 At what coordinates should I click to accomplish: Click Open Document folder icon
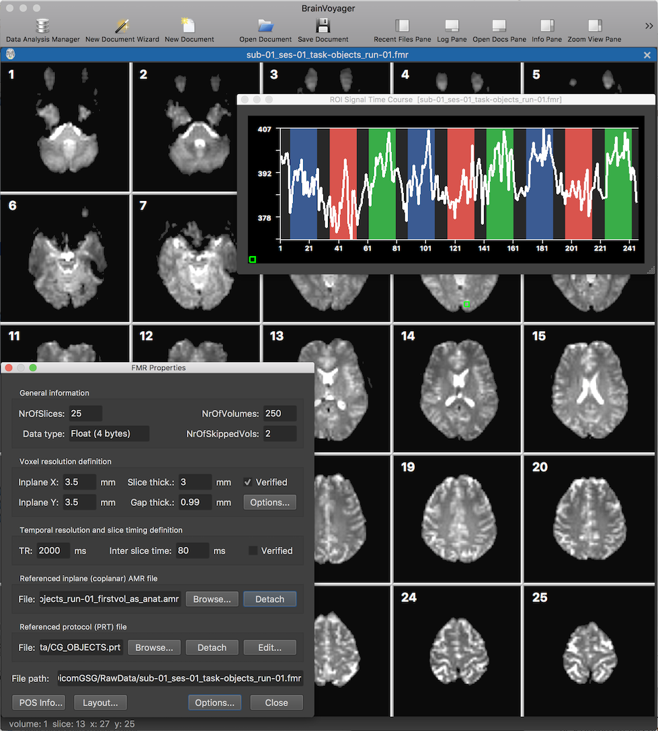pyautogui.click(x=265, y=26)
